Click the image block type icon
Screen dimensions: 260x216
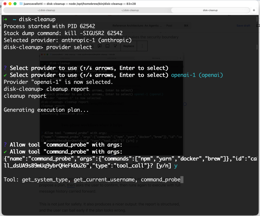(x=45, y=46)
